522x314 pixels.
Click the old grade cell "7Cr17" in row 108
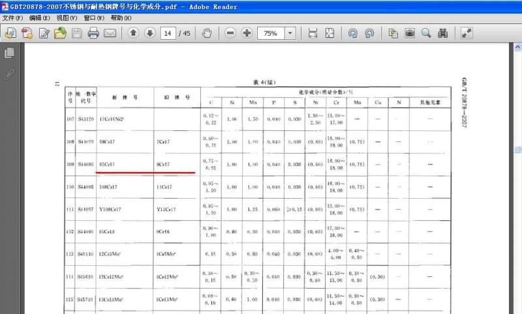point(162,141)
